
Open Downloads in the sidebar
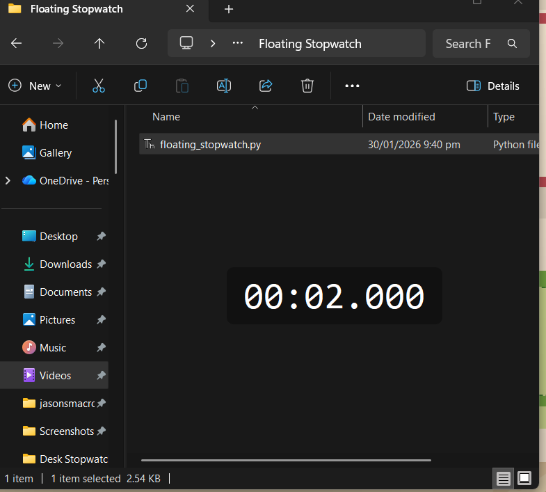[x=65, y=264]
